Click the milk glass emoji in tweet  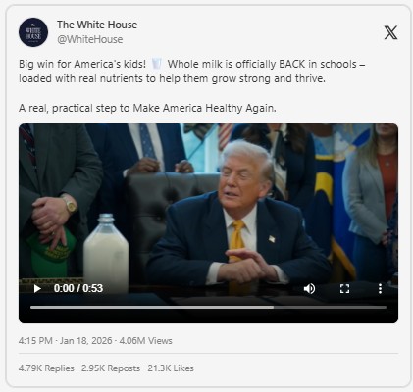[157, 64]
